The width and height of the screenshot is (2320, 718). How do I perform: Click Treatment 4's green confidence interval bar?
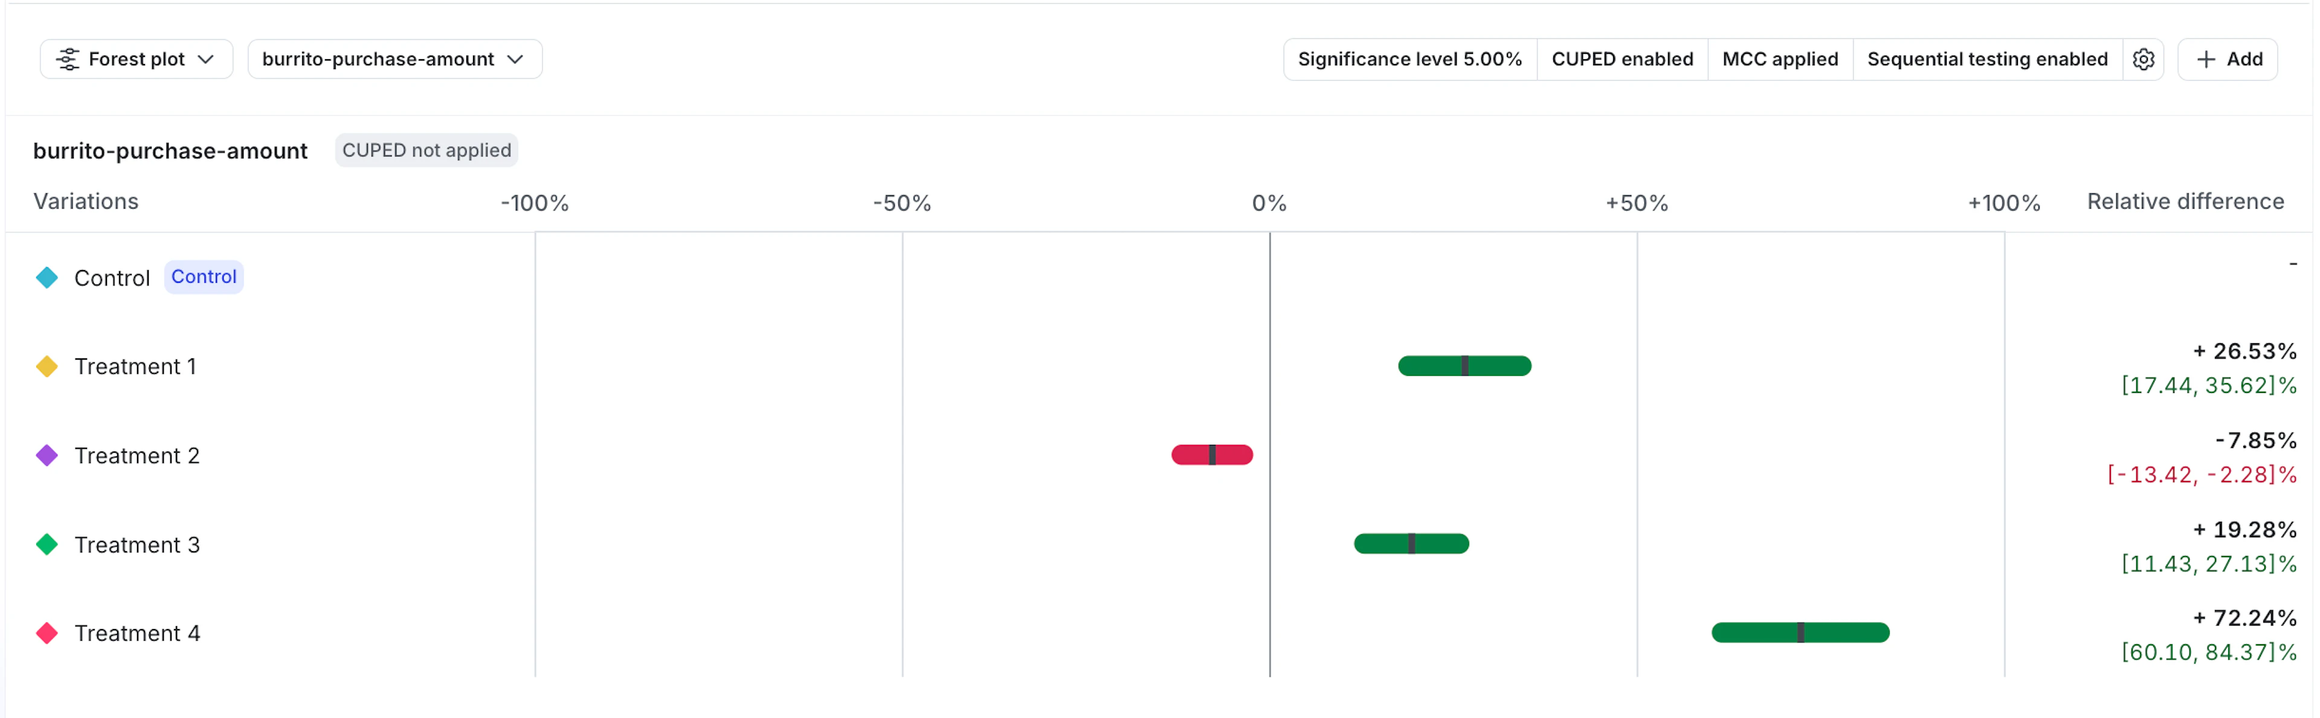point(1799,632)
